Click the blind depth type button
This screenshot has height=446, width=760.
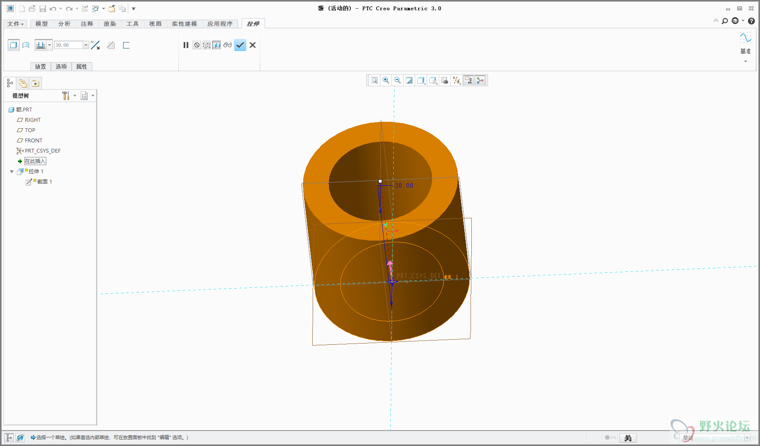41,45
